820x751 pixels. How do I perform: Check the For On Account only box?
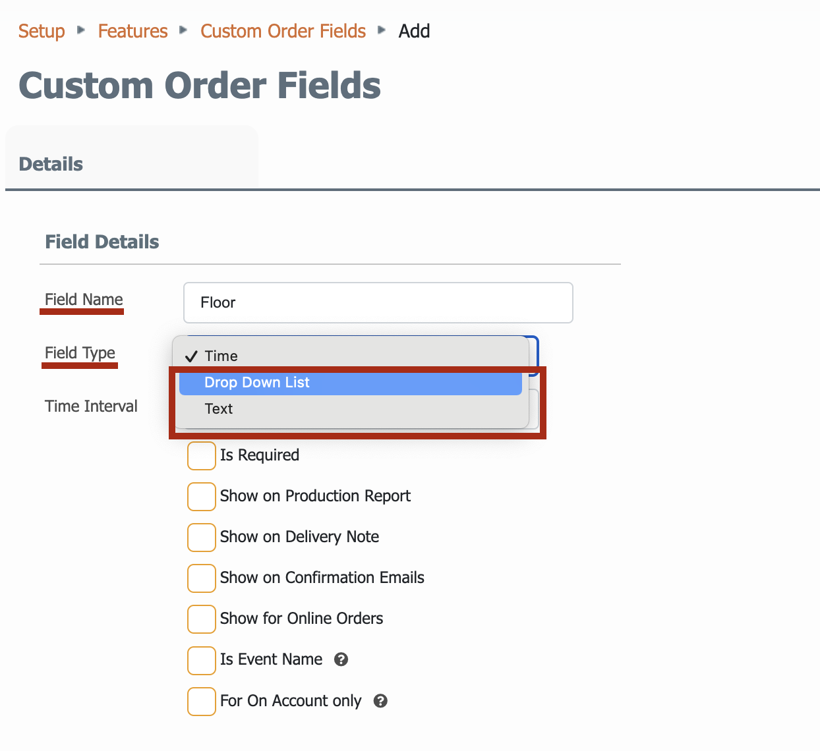pyautogui.click(x=202, y=701)
